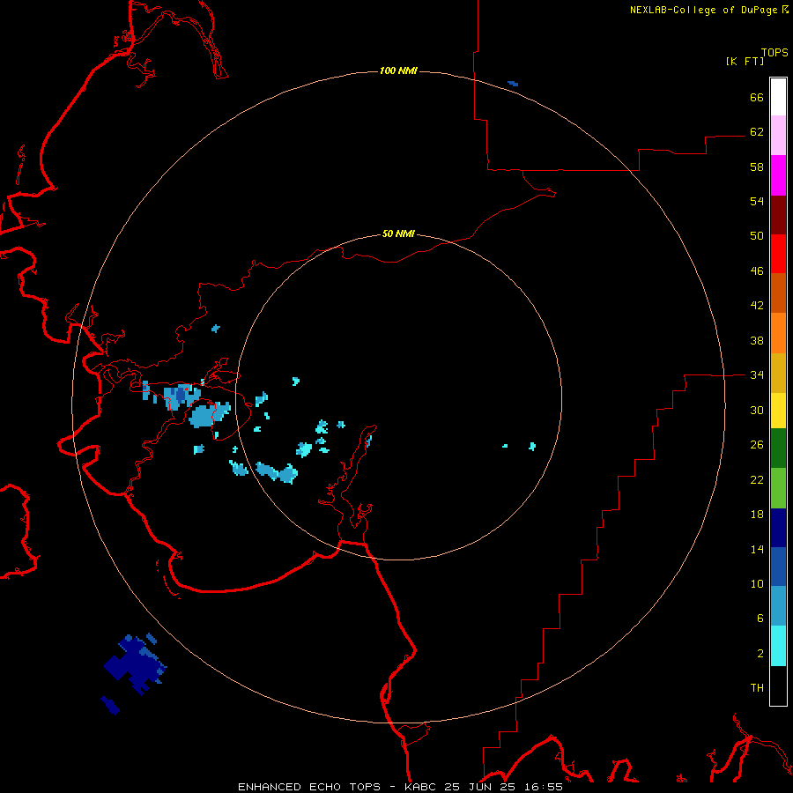The height and width of the screenshot is (793, 793).
Task: Click the orange band between 38 and 42
Action: pyautogui.click(x=778, y=333)
